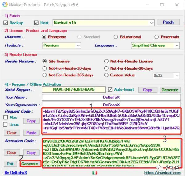
Task: Open the https://navicat.com link
Action: [x=162, y=173]
